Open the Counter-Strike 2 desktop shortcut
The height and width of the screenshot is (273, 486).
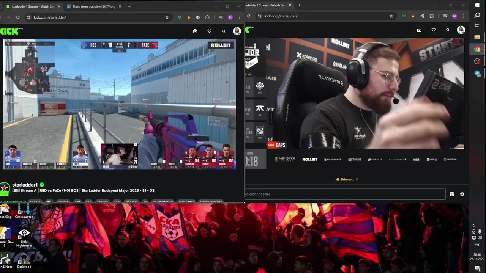pos(5,238)
